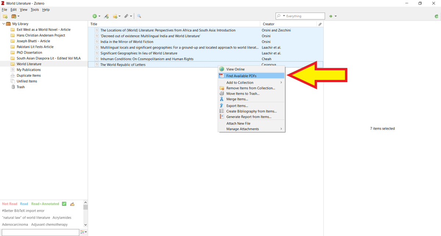The width and height of the screenshot is (441, 236).
Task: Click the green Sync icon
Action: tap(436, 16)
